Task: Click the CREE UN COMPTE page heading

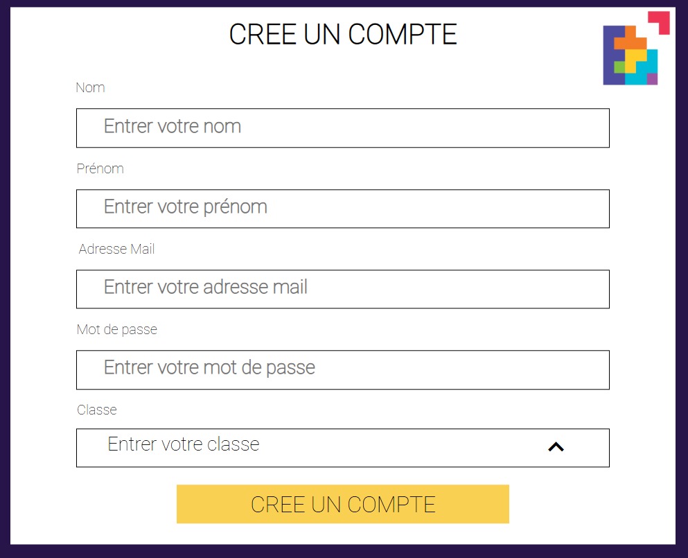Action: (343, 35)
